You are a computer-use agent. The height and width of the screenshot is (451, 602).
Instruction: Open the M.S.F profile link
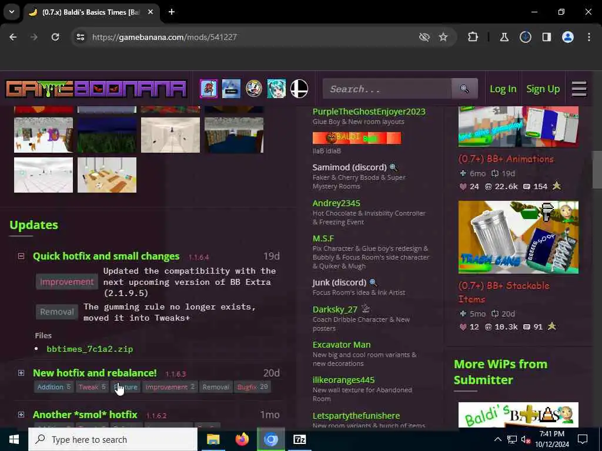coord(323,238)
